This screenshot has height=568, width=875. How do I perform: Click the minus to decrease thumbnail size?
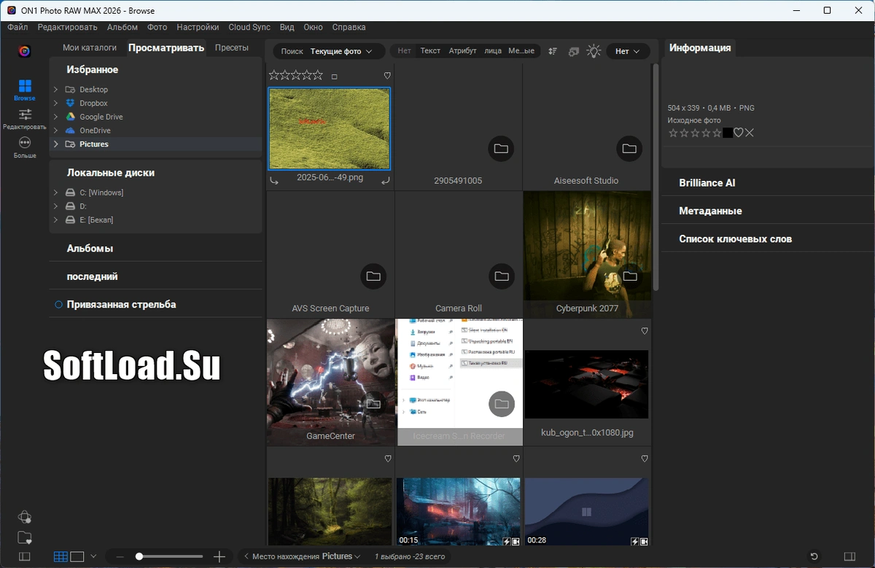[x=120, y=556]
